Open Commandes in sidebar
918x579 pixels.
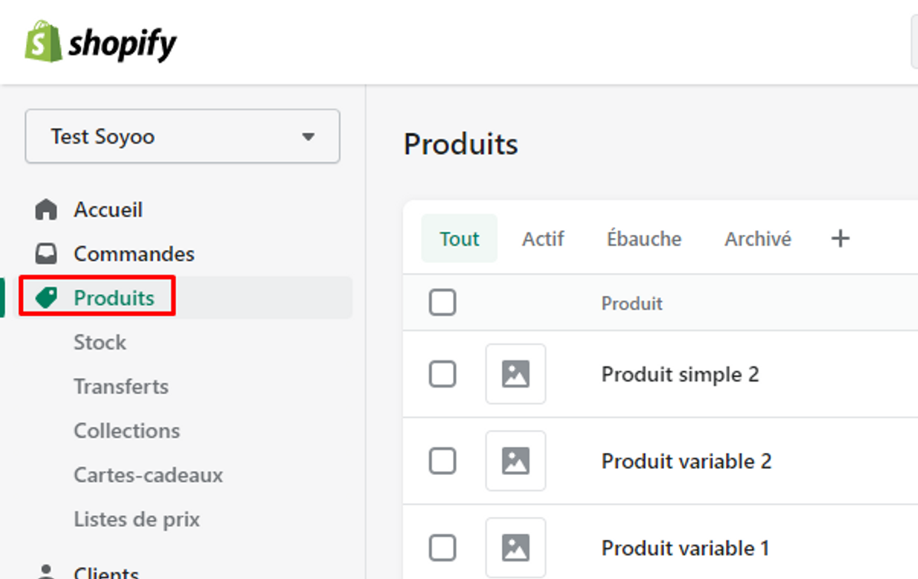tap(134, 254)
